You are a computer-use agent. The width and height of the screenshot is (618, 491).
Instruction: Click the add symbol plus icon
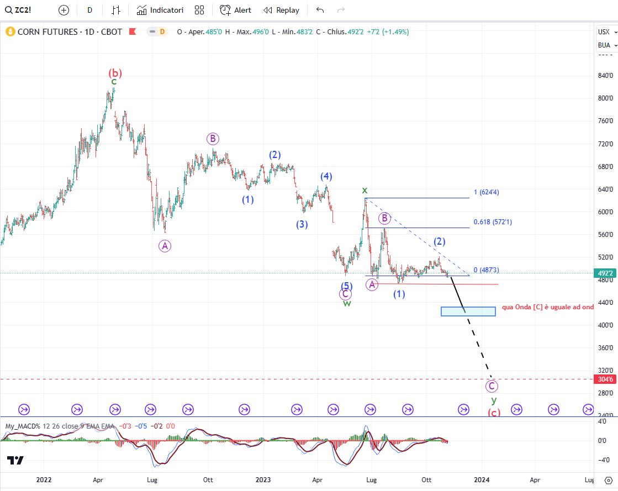point(64,10)
